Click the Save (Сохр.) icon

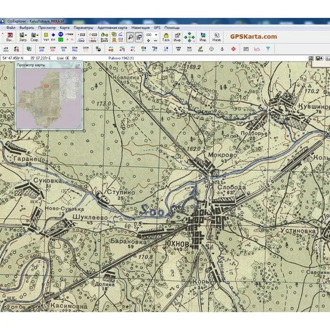[x=33, y=35]
